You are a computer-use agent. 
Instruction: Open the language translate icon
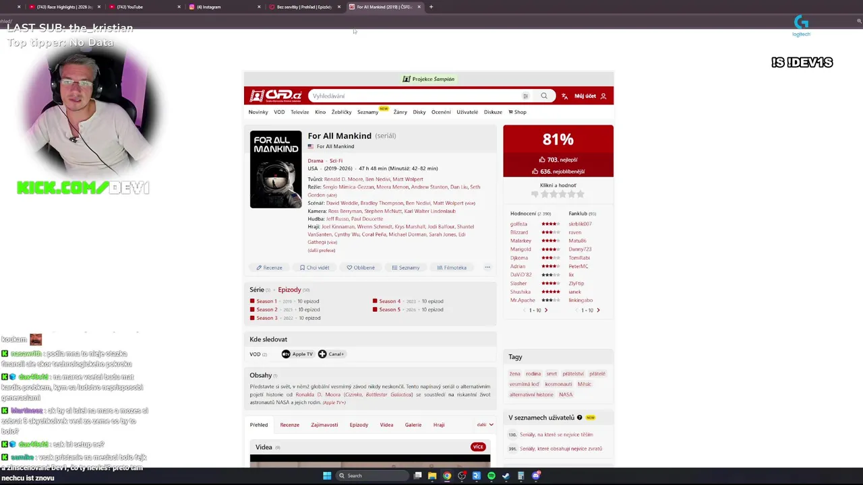pos(564,96)
